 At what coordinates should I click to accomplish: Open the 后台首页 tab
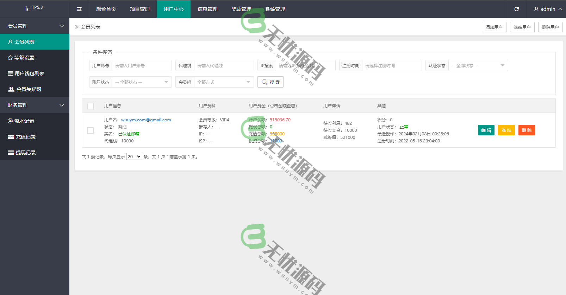point(106,9)
